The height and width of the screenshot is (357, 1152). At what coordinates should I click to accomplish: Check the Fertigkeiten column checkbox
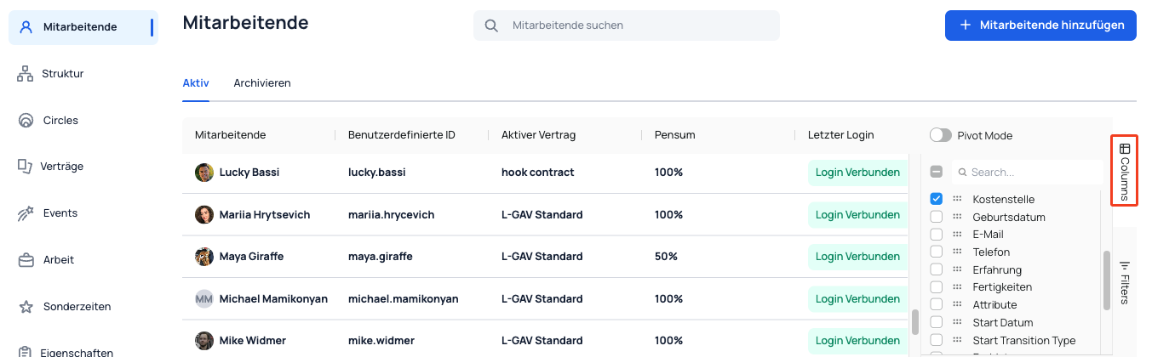pos(937,287)
